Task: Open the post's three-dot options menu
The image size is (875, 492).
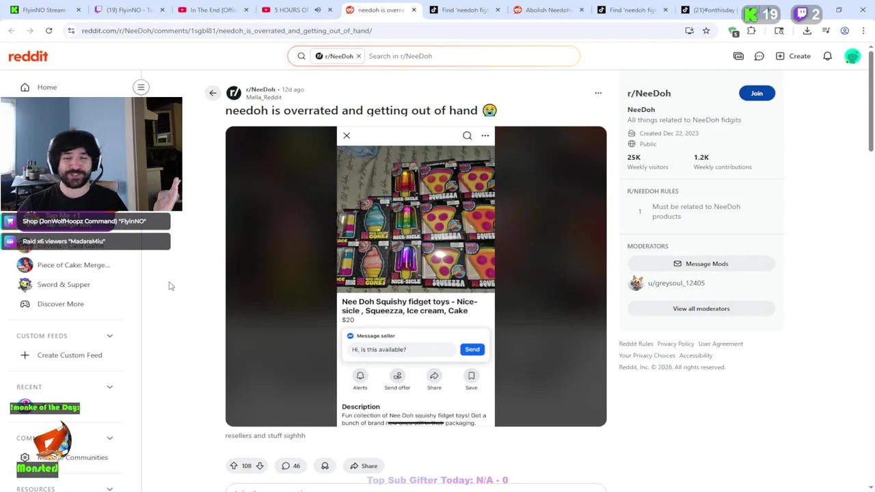Action: pos(598,93)
